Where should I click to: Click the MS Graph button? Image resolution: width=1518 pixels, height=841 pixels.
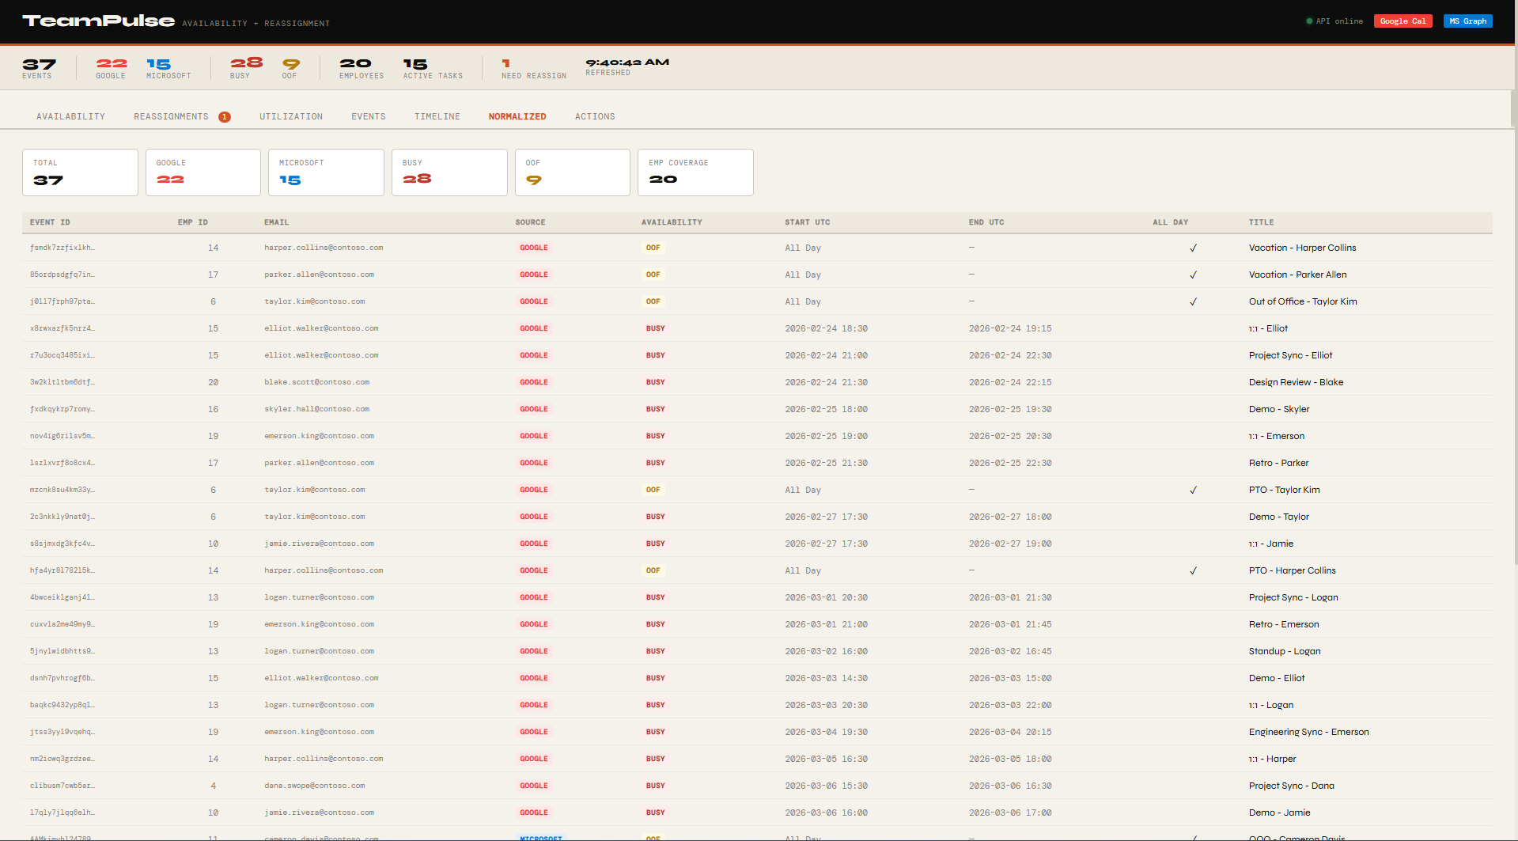point(1467,21)
